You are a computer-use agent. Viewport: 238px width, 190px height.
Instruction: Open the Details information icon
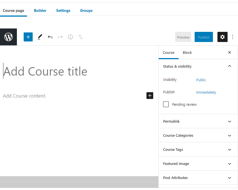pyautogui.click(x=70, y=37)
